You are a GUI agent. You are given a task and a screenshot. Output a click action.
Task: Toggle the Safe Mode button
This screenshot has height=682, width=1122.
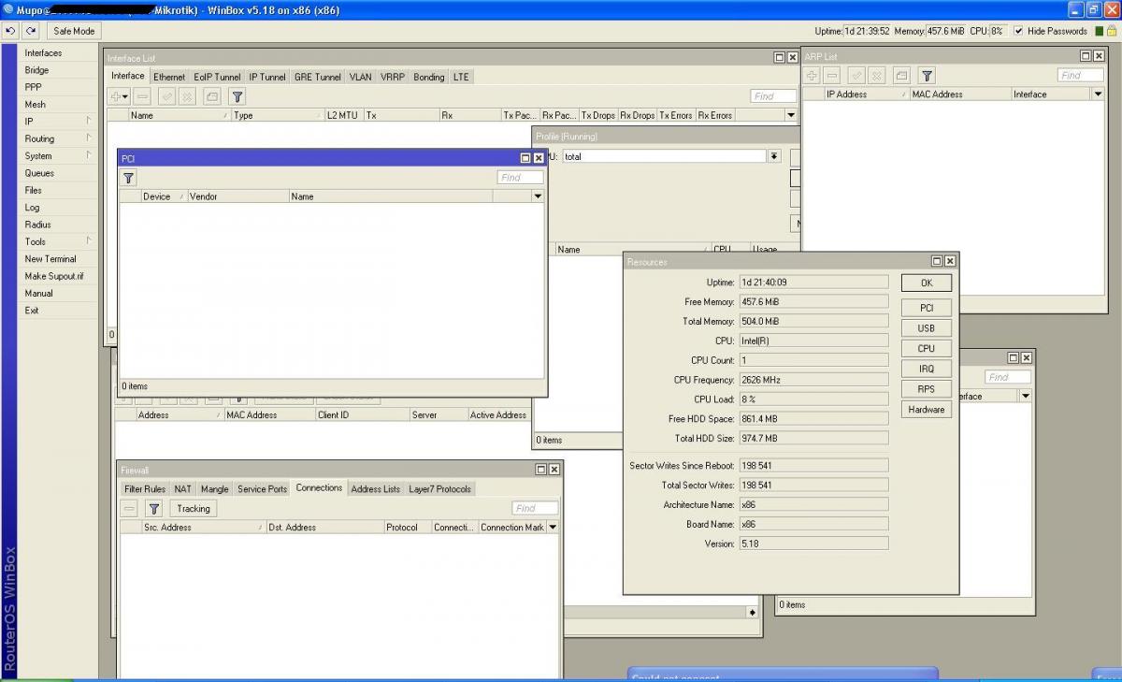[74, 31]
